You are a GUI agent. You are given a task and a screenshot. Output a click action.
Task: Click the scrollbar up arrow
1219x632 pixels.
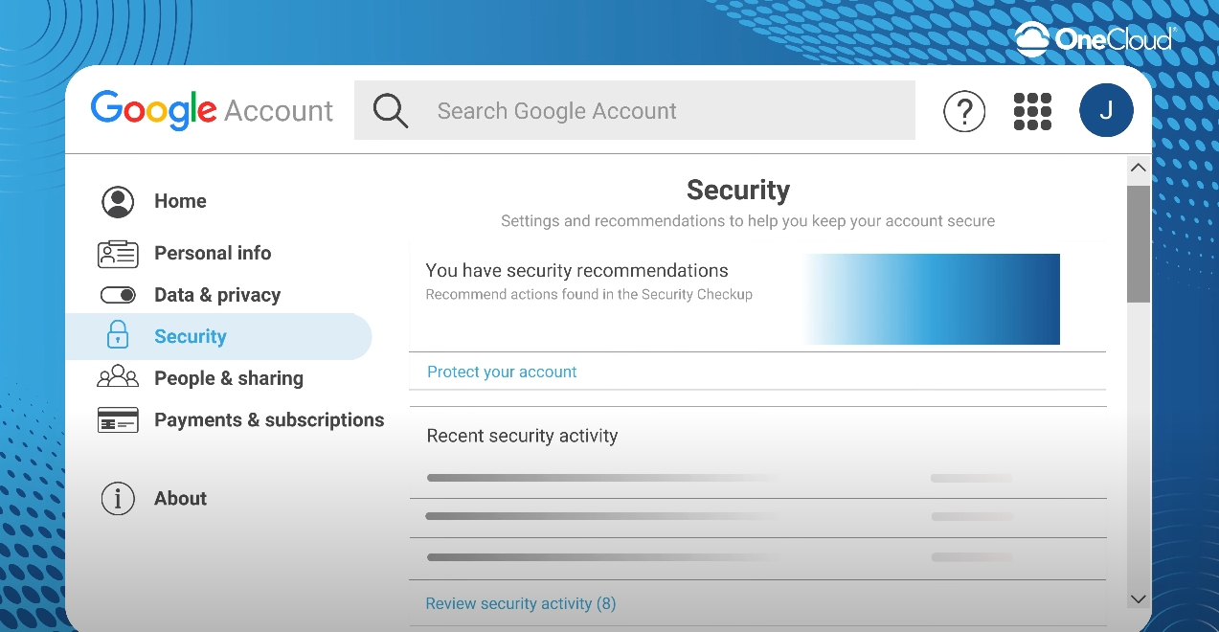(x=1139, y=168)
